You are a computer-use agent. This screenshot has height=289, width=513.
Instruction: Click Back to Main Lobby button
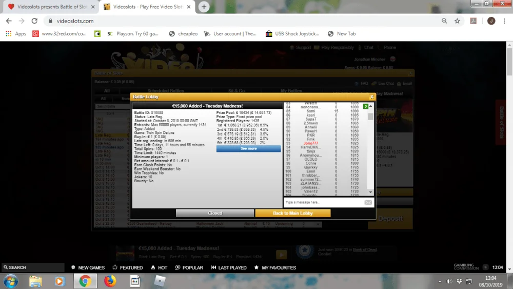(x=293, y=213)
